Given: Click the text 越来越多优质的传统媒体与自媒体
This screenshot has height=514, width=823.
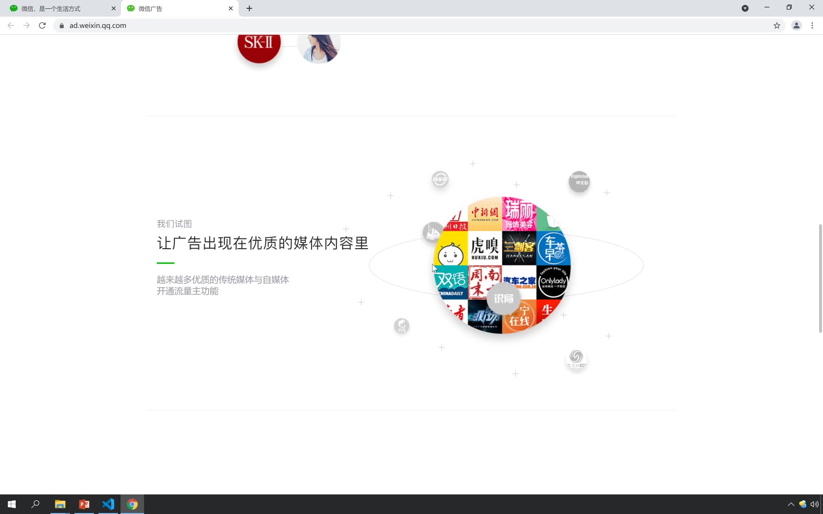Looking at the screenshot, I should pyautogui.click(x=223, y=280).
